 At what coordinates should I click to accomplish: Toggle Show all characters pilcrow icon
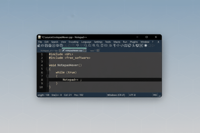coord(114,45)
